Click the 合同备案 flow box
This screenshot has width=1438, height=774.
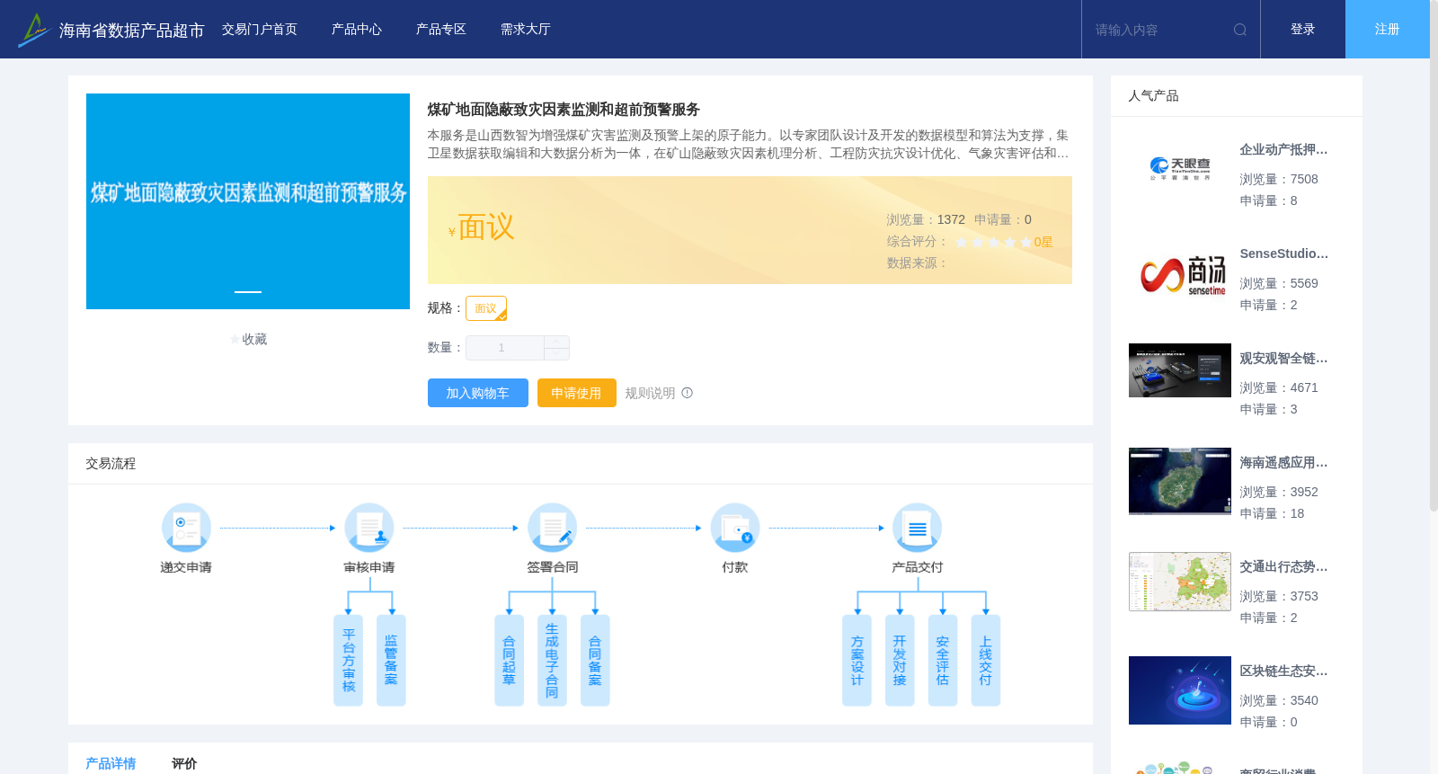[595, 661]
